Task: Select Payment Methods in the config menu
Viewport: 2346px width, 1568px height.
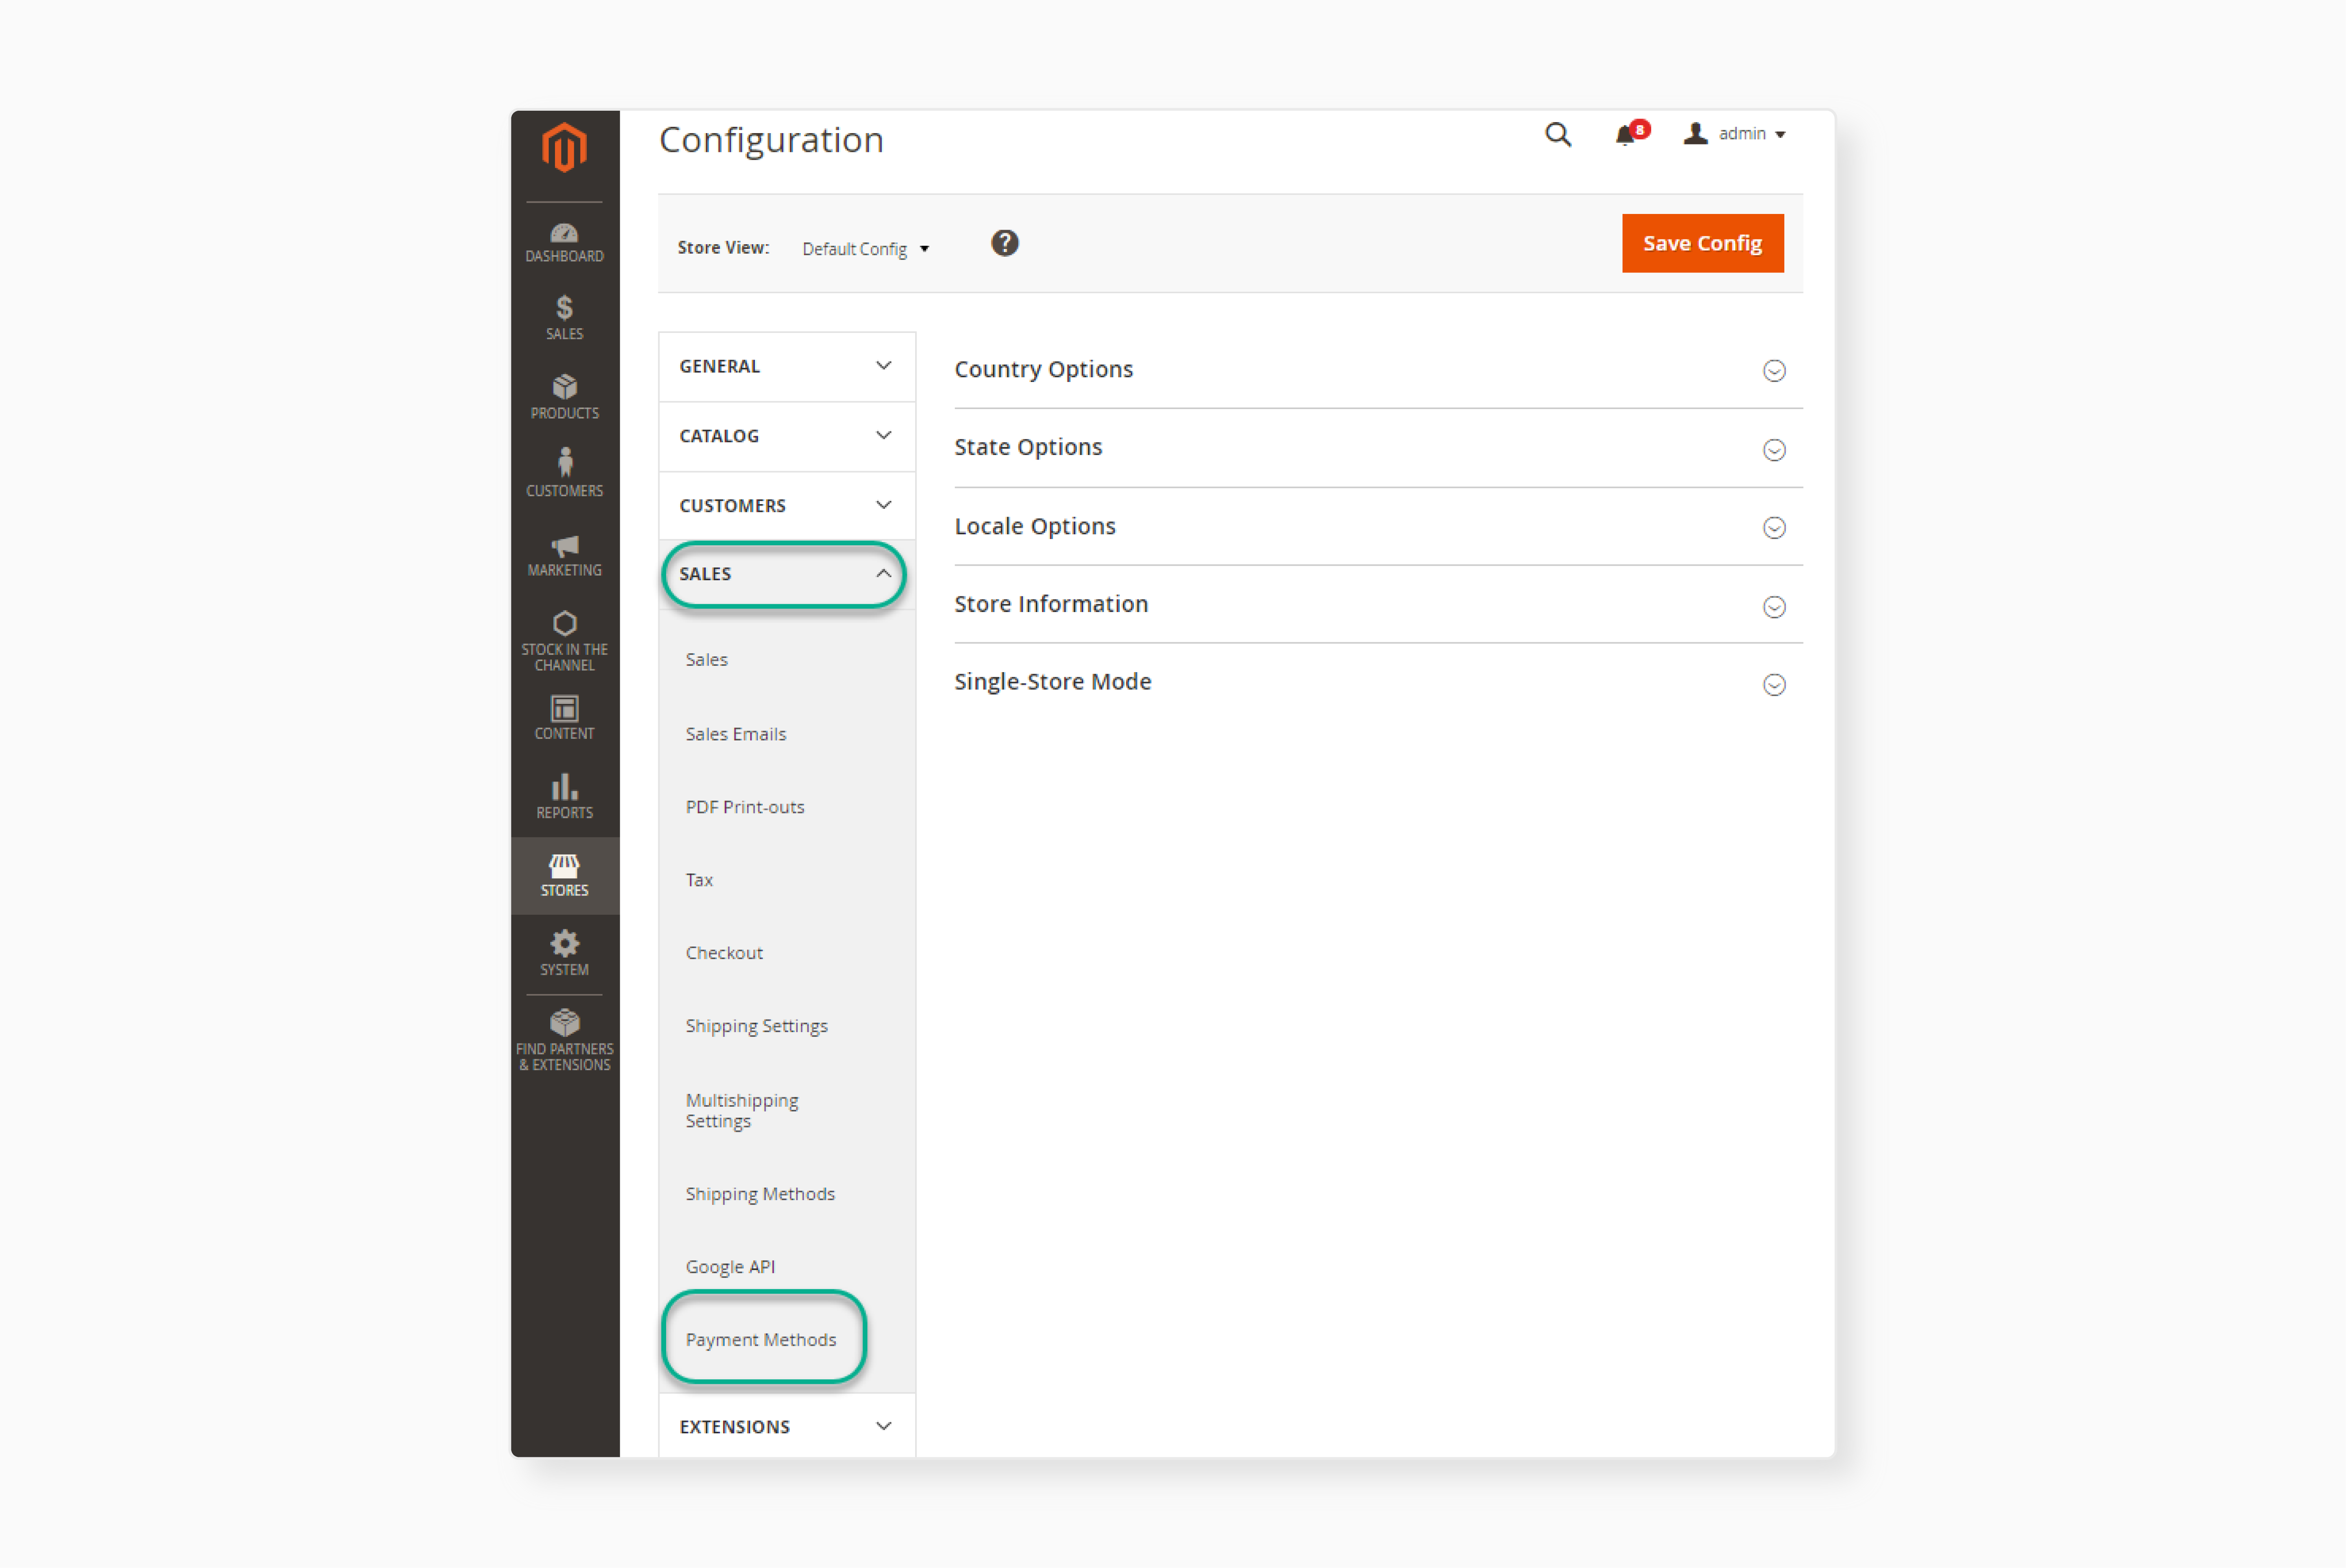Action: [760, 1340]
